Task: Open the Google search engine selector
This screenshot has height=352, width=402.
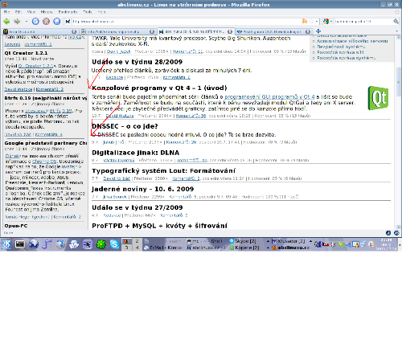Action: pyautogui.click(x=327, y=22)
